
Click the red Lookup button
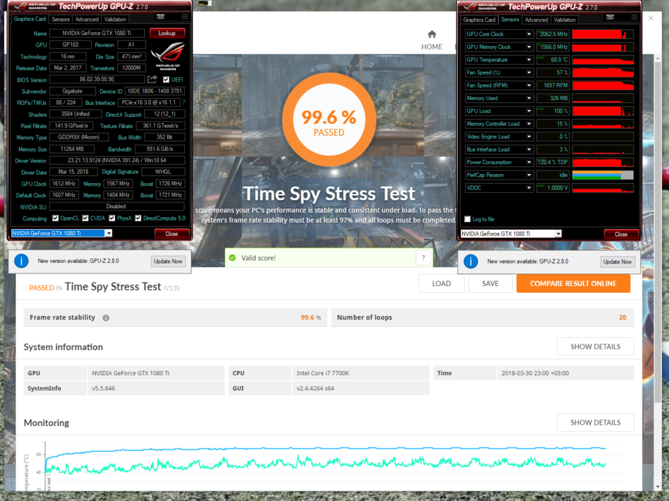pyautogui.click(x=167, y=33)
